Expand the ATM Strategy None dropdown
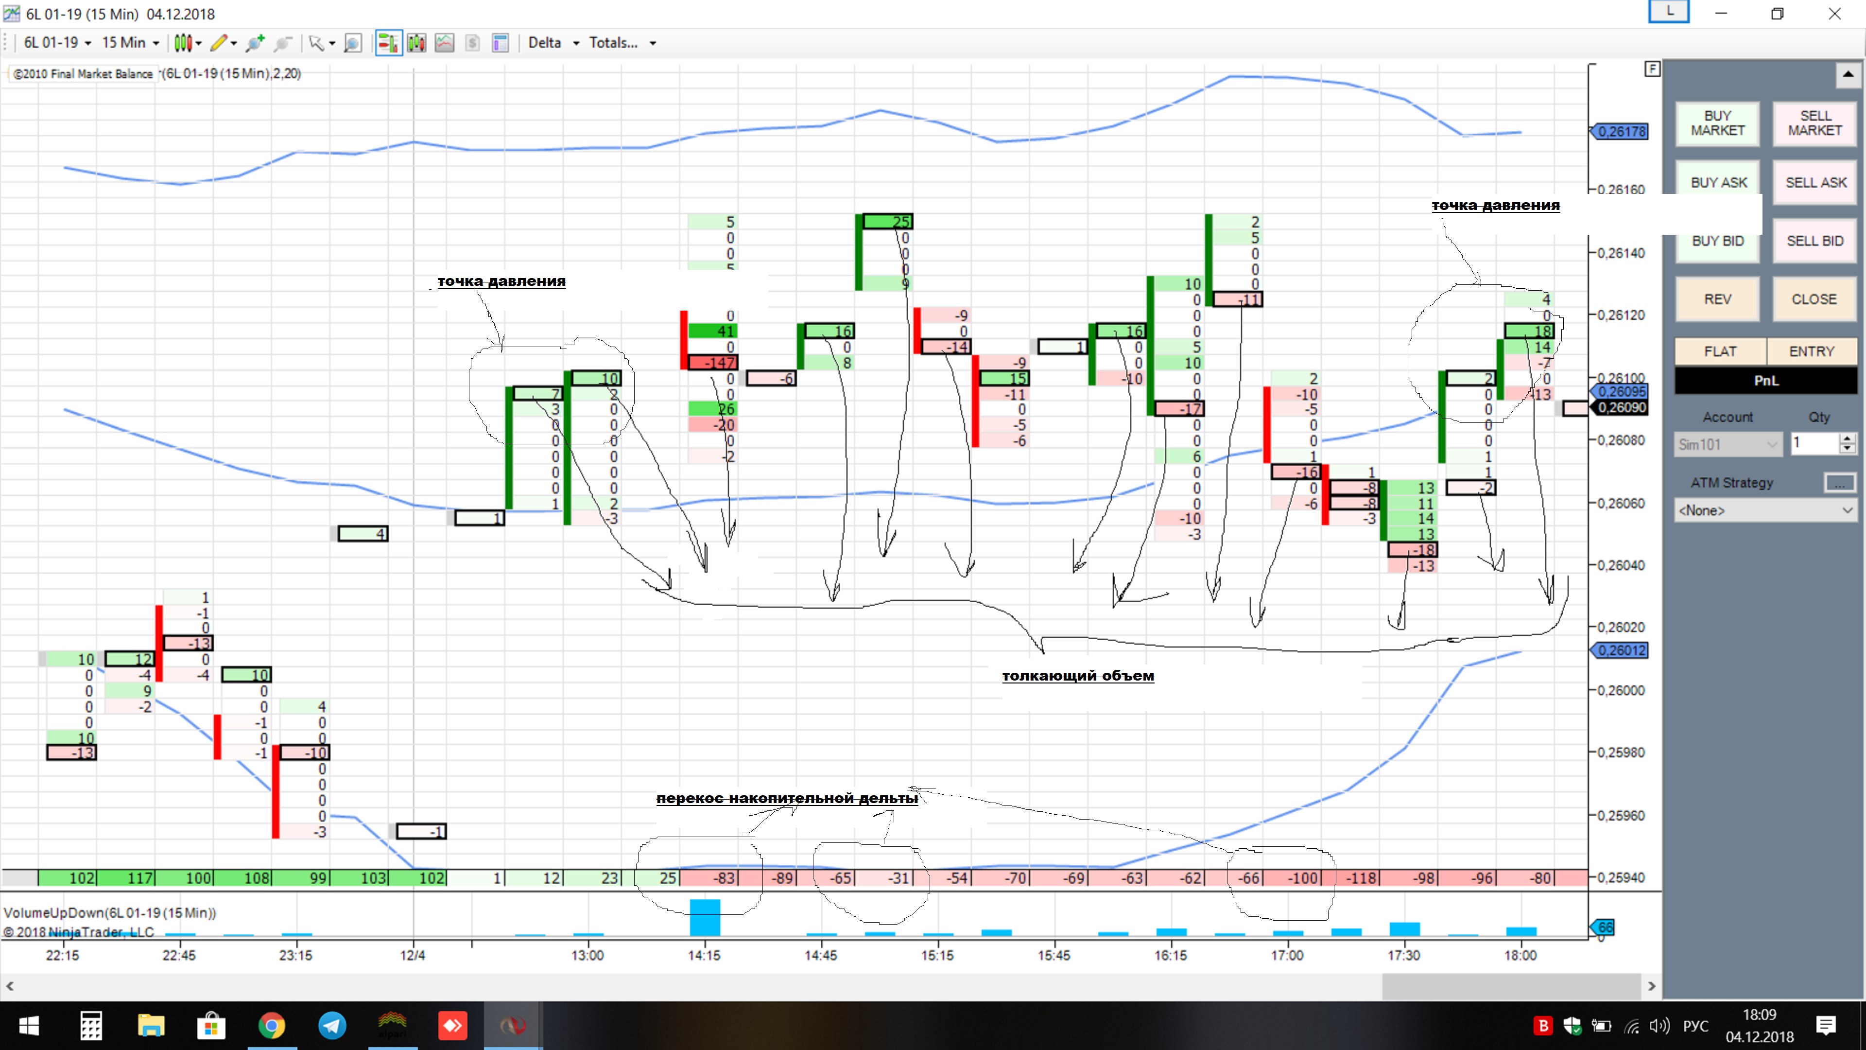 click(1765, 510)
